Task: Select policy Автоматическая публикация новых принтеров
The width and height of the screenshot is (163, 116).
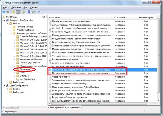Action: 82,25
